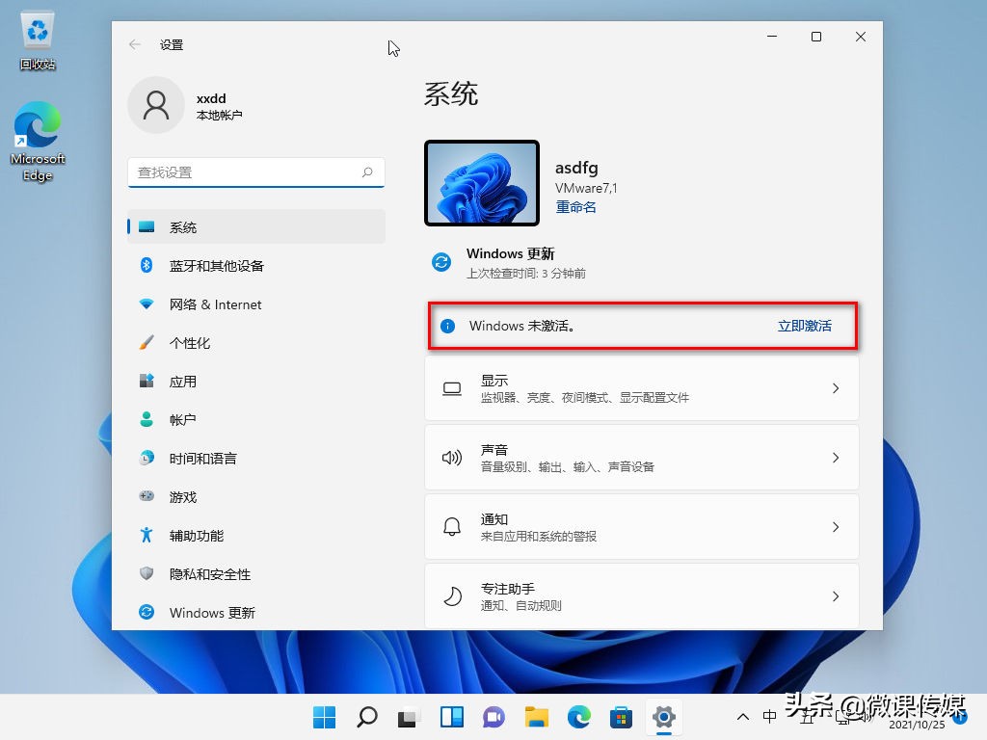Open the xxdd local account profile
This screenshot has height=740, width=987.
[187, 105]
